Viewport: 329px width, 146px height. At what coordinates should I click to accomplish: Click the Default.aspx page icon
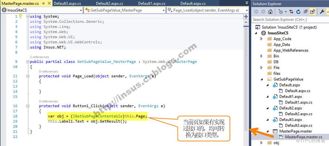[x=275, y=85]
